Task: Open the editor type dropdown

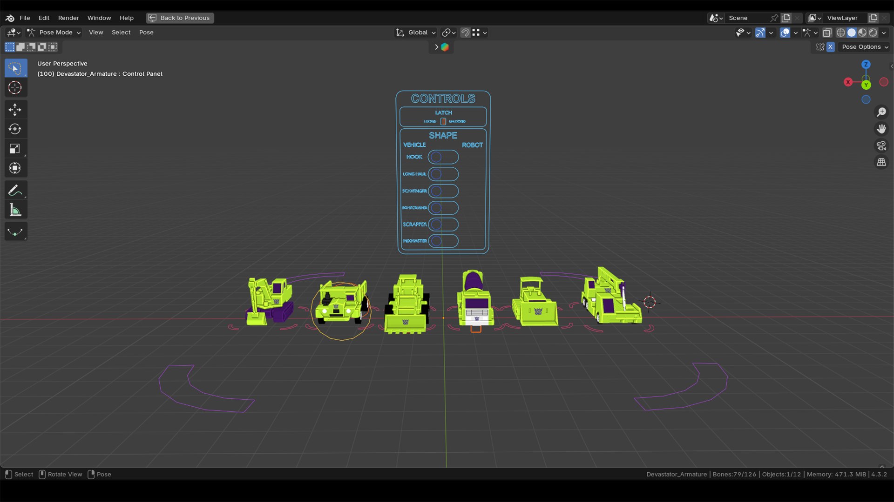Action: pyautogui.click(x=14, y=33)
